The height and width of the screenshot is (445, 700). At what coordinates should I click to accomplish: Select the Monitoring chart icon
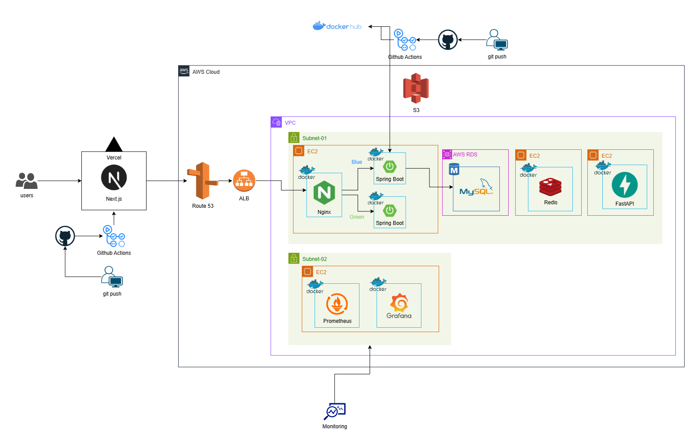click(x=335, y=412)
